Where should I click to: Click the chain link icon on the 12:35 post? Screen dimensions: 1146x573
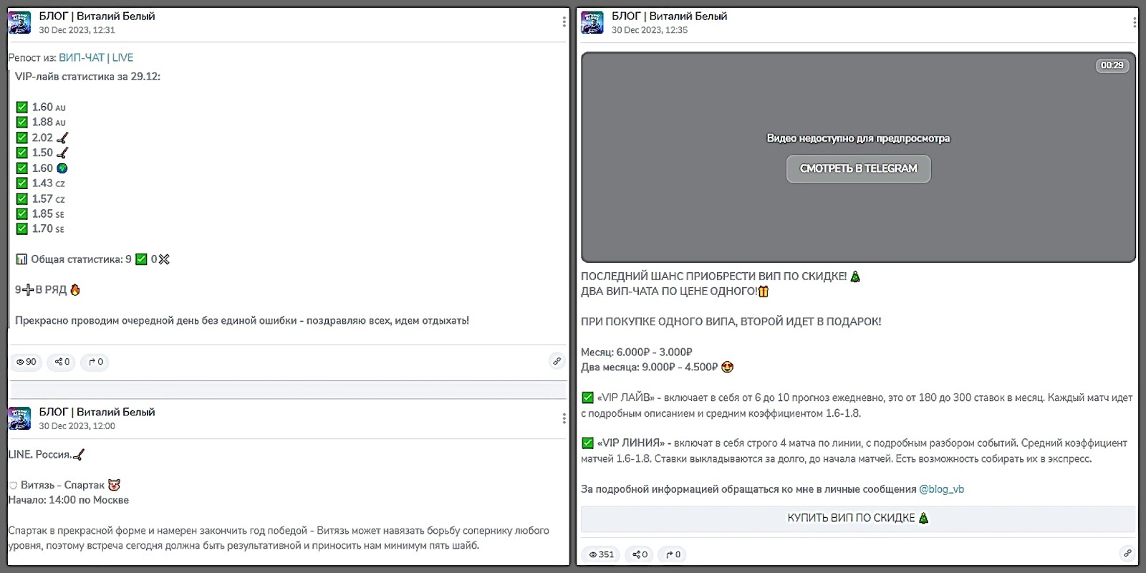(x=1127, y=553)
